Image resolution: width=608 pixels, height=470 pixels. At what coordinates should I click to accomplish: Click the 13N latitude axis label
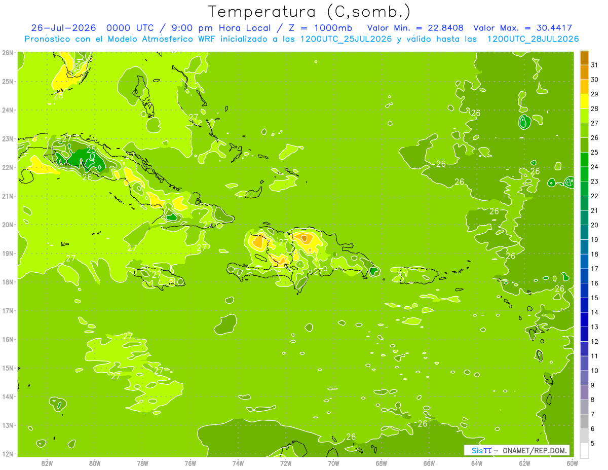pos(8,425)
